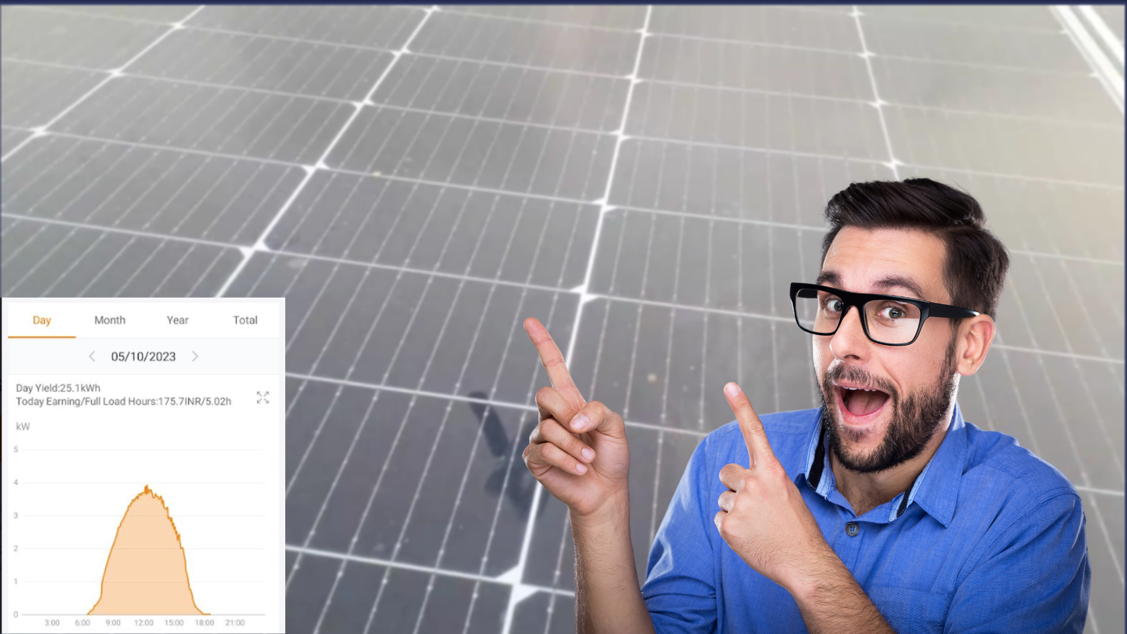Viewport: 1127px width, 634px height.
Task: Switch to the Day tab
Action: pyautogui.click(x=42, y=320)
